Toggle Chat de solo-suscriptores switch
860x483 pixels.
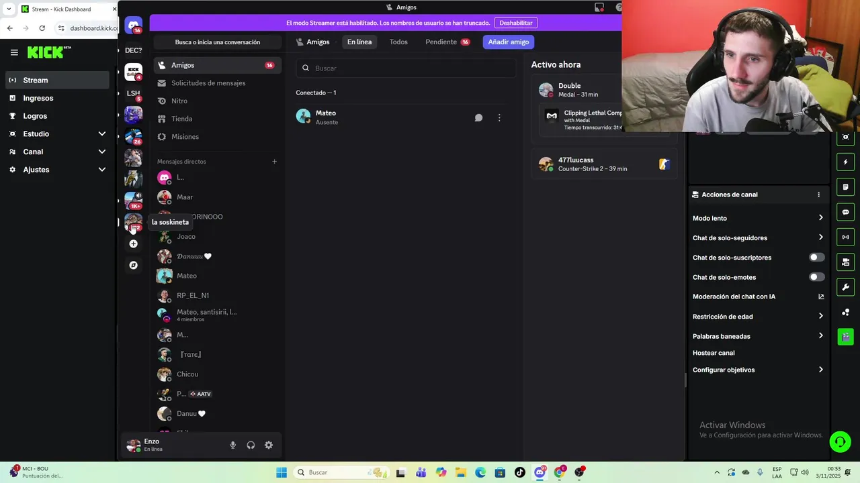tap(816, 258)
